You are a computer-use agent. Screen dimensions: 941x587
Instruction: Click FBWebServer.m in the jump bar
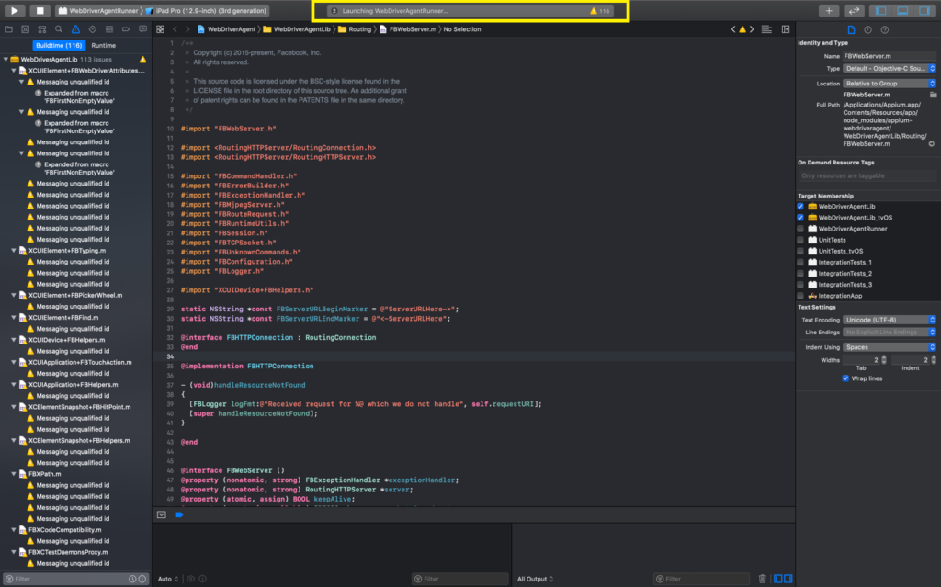click(x=408, y=29)
